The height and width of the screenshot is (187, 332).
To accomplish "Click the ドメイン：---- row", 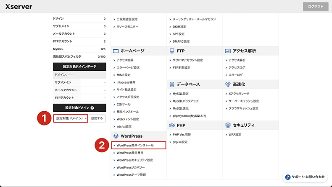I will [79, 74].
